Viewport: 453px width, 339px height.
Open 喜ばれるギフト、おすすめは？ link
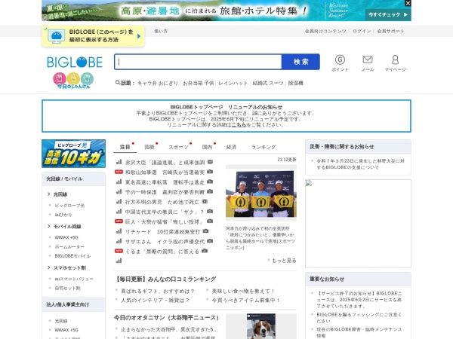[158, 291]
